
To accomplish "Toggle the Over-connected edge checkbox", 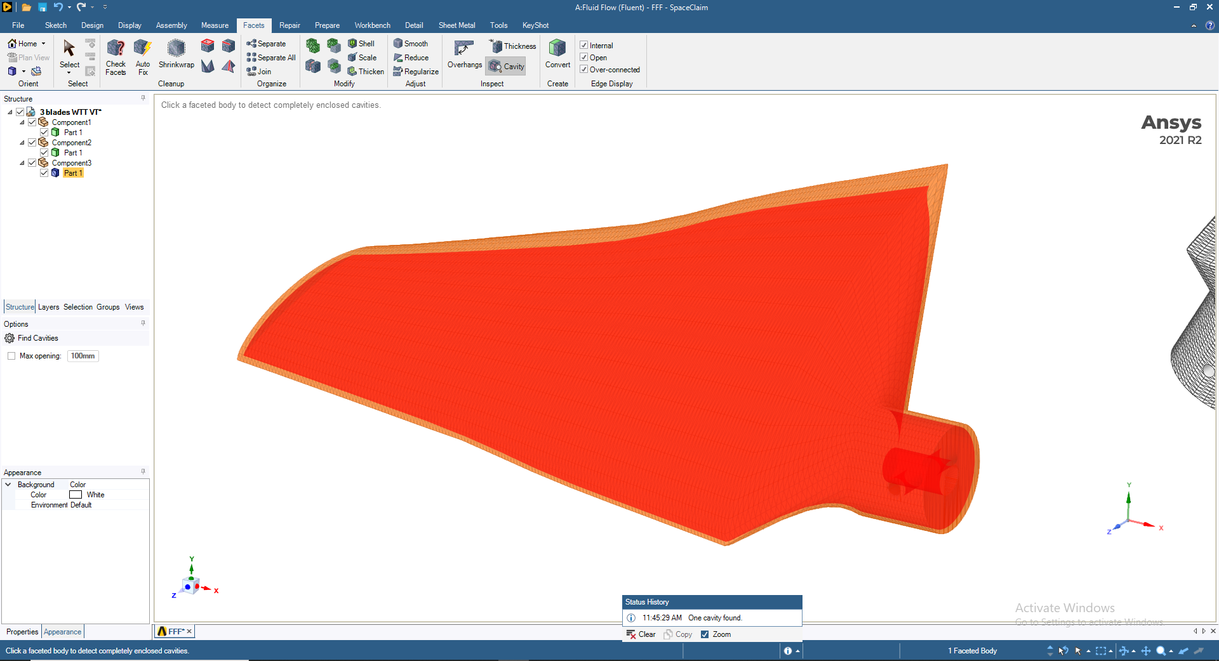I will 583,69.
